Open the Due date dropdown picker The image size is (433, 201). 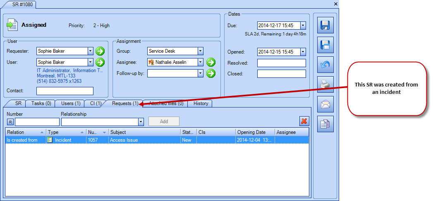[303, 26]
